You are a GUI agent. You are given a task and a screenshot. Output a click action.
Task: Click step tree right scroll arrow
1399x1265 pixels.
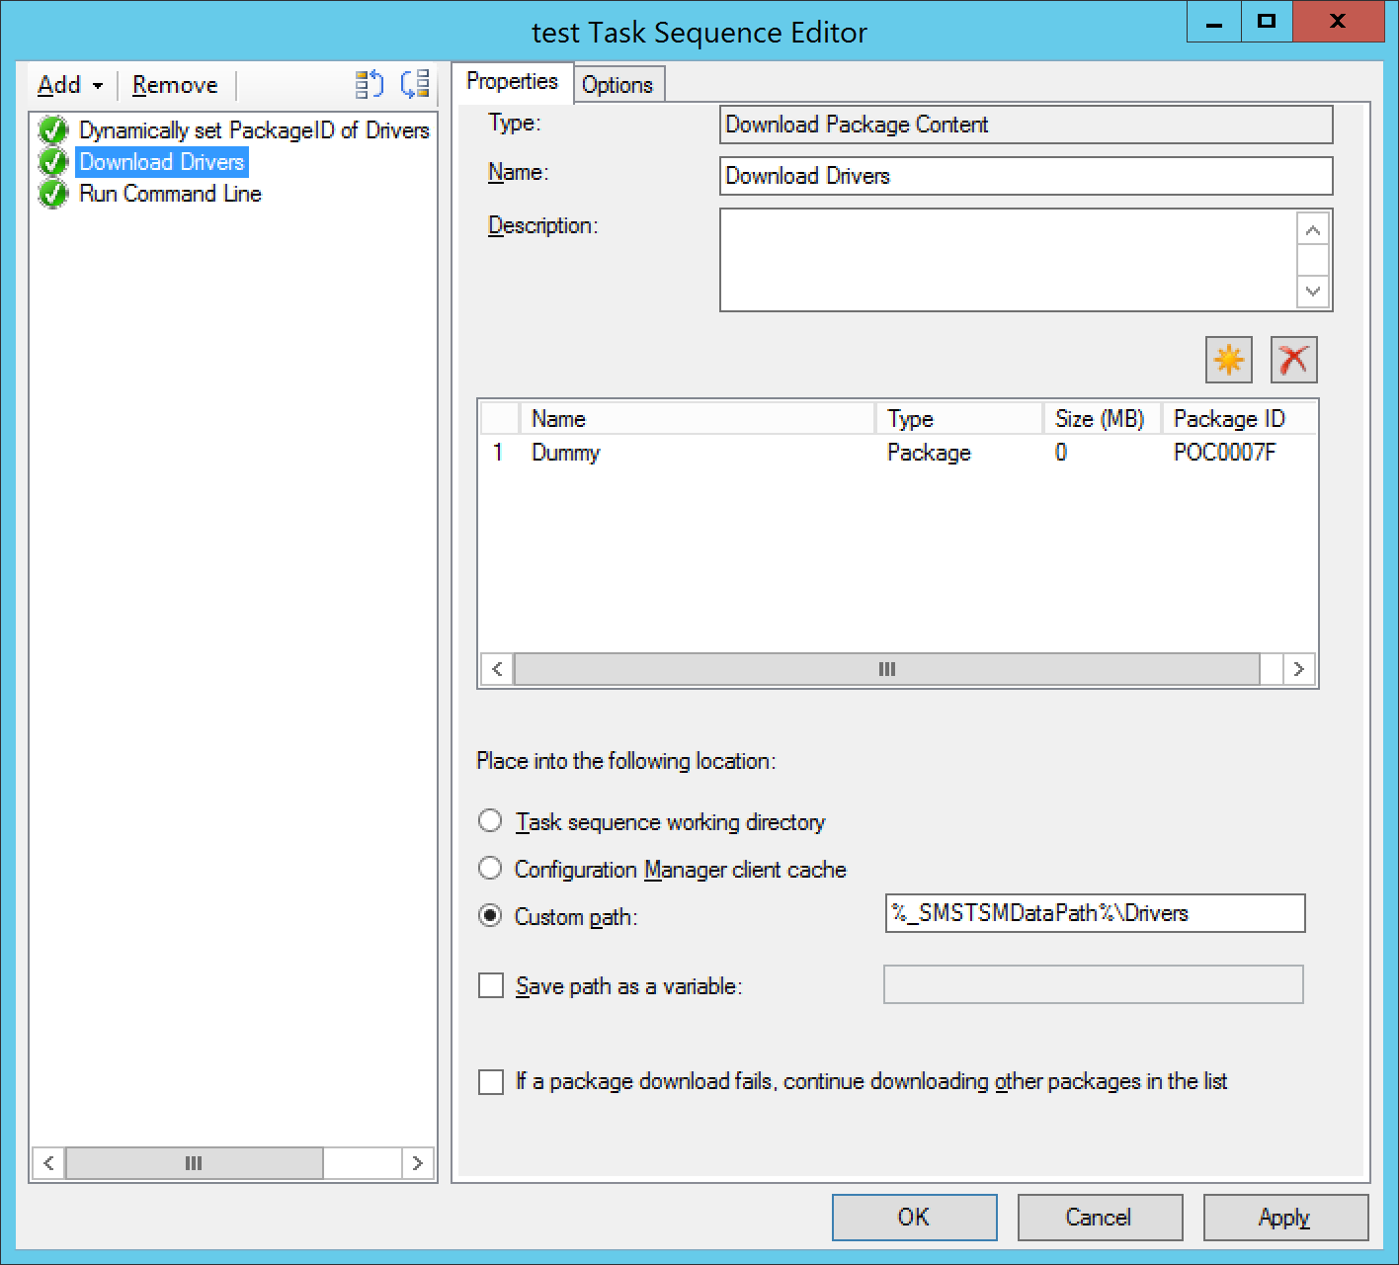pos(417,1163)
